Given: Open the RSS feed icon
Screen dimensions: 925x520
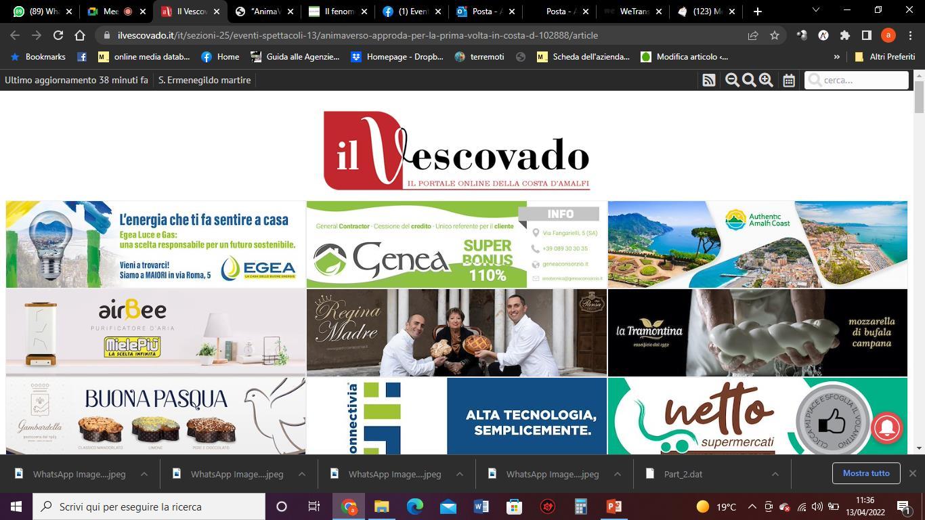Looking at the screenshot, I should click(709, 80).
